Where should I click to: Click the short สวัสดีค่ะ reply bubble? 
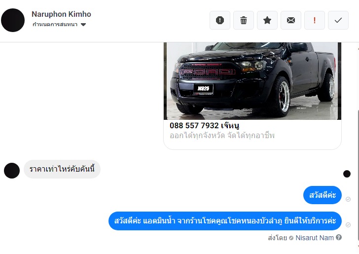323,195
